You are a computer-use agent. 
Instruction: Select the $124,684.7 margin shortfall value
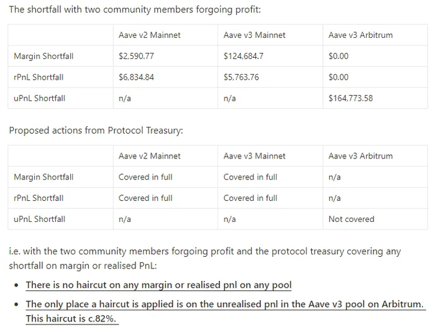tap(244, 56)
